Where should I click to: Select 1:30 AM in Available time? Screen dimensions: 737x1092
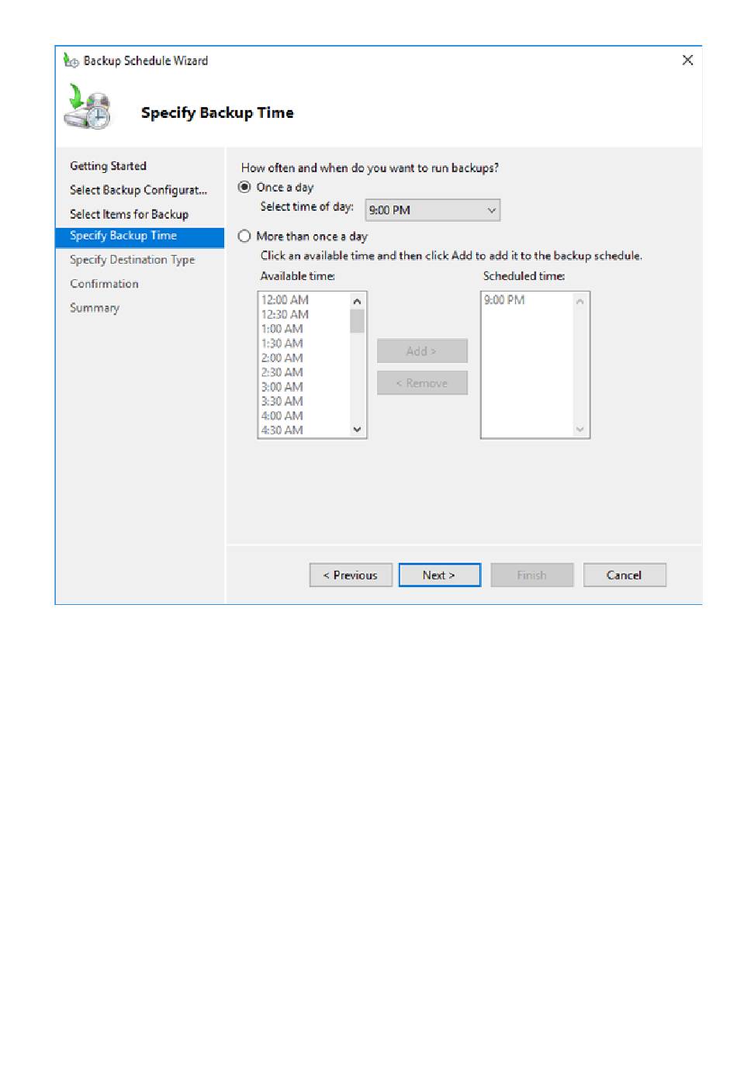point(282,343)
